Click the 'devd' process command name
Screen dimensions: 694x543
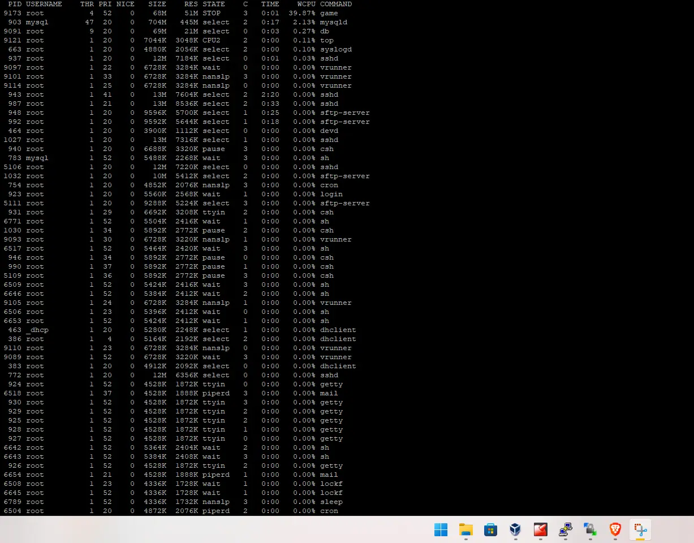(329, 131)
